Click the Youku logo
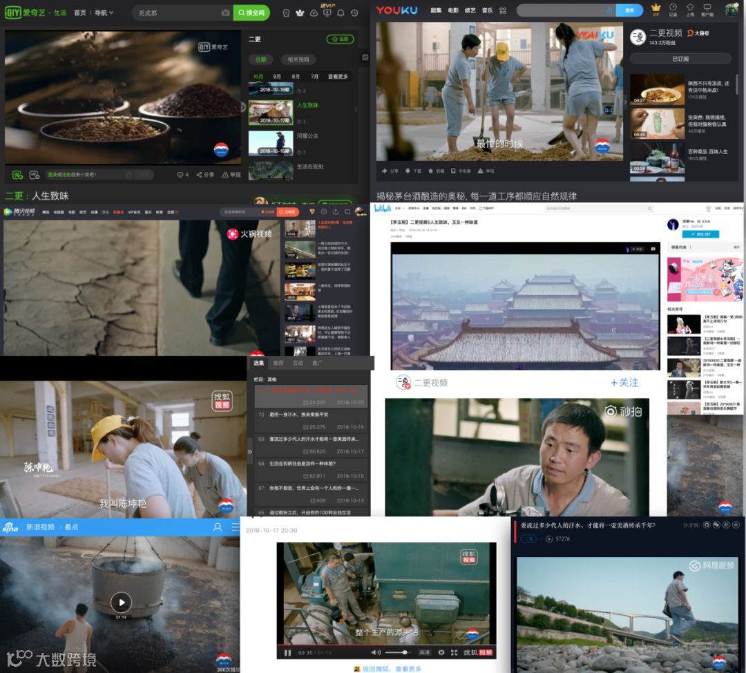 coord(396,10)
